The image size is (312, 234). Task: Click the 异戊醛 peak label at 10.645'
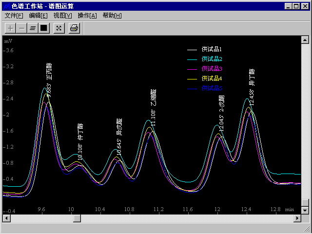(119, 136)
